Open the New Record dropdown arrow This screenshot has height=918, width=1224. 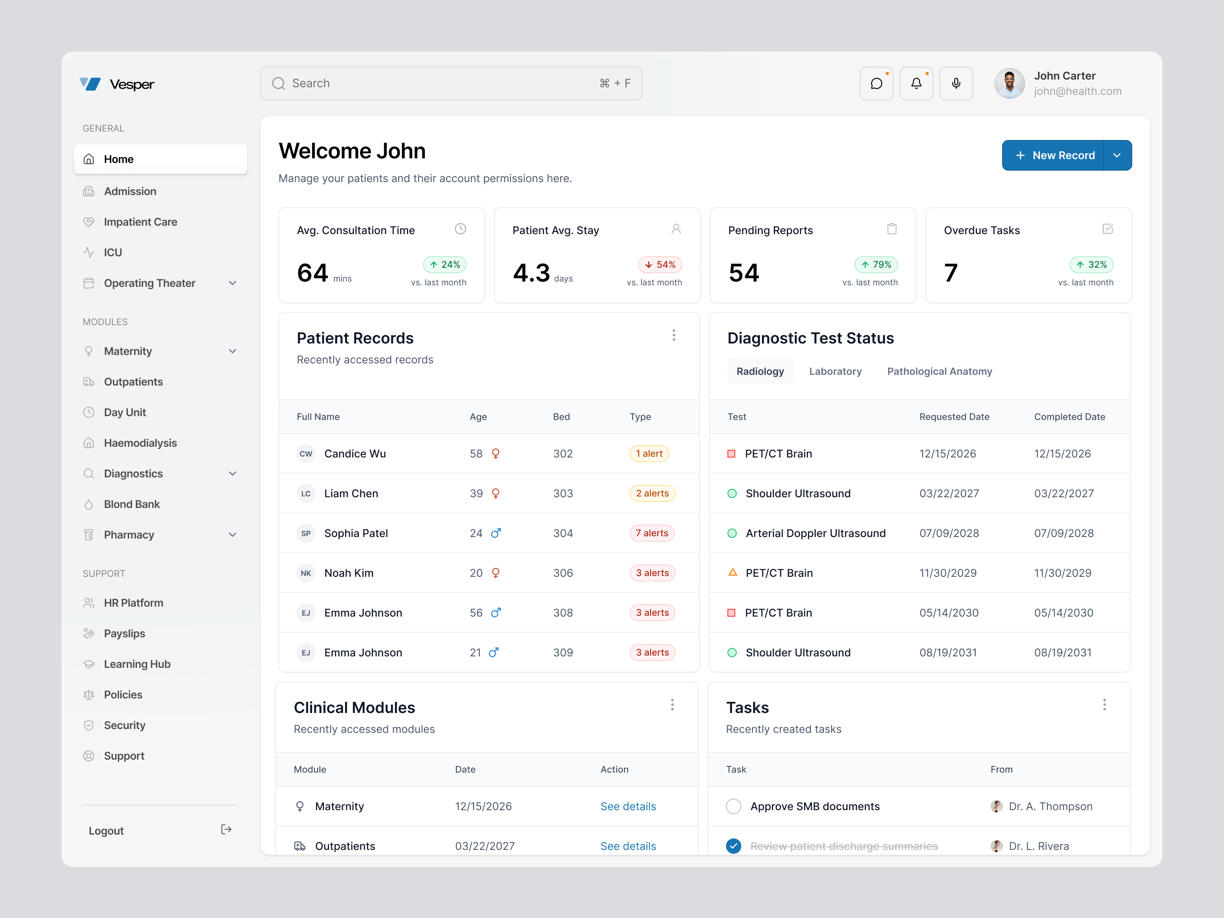pos(1117,155)
